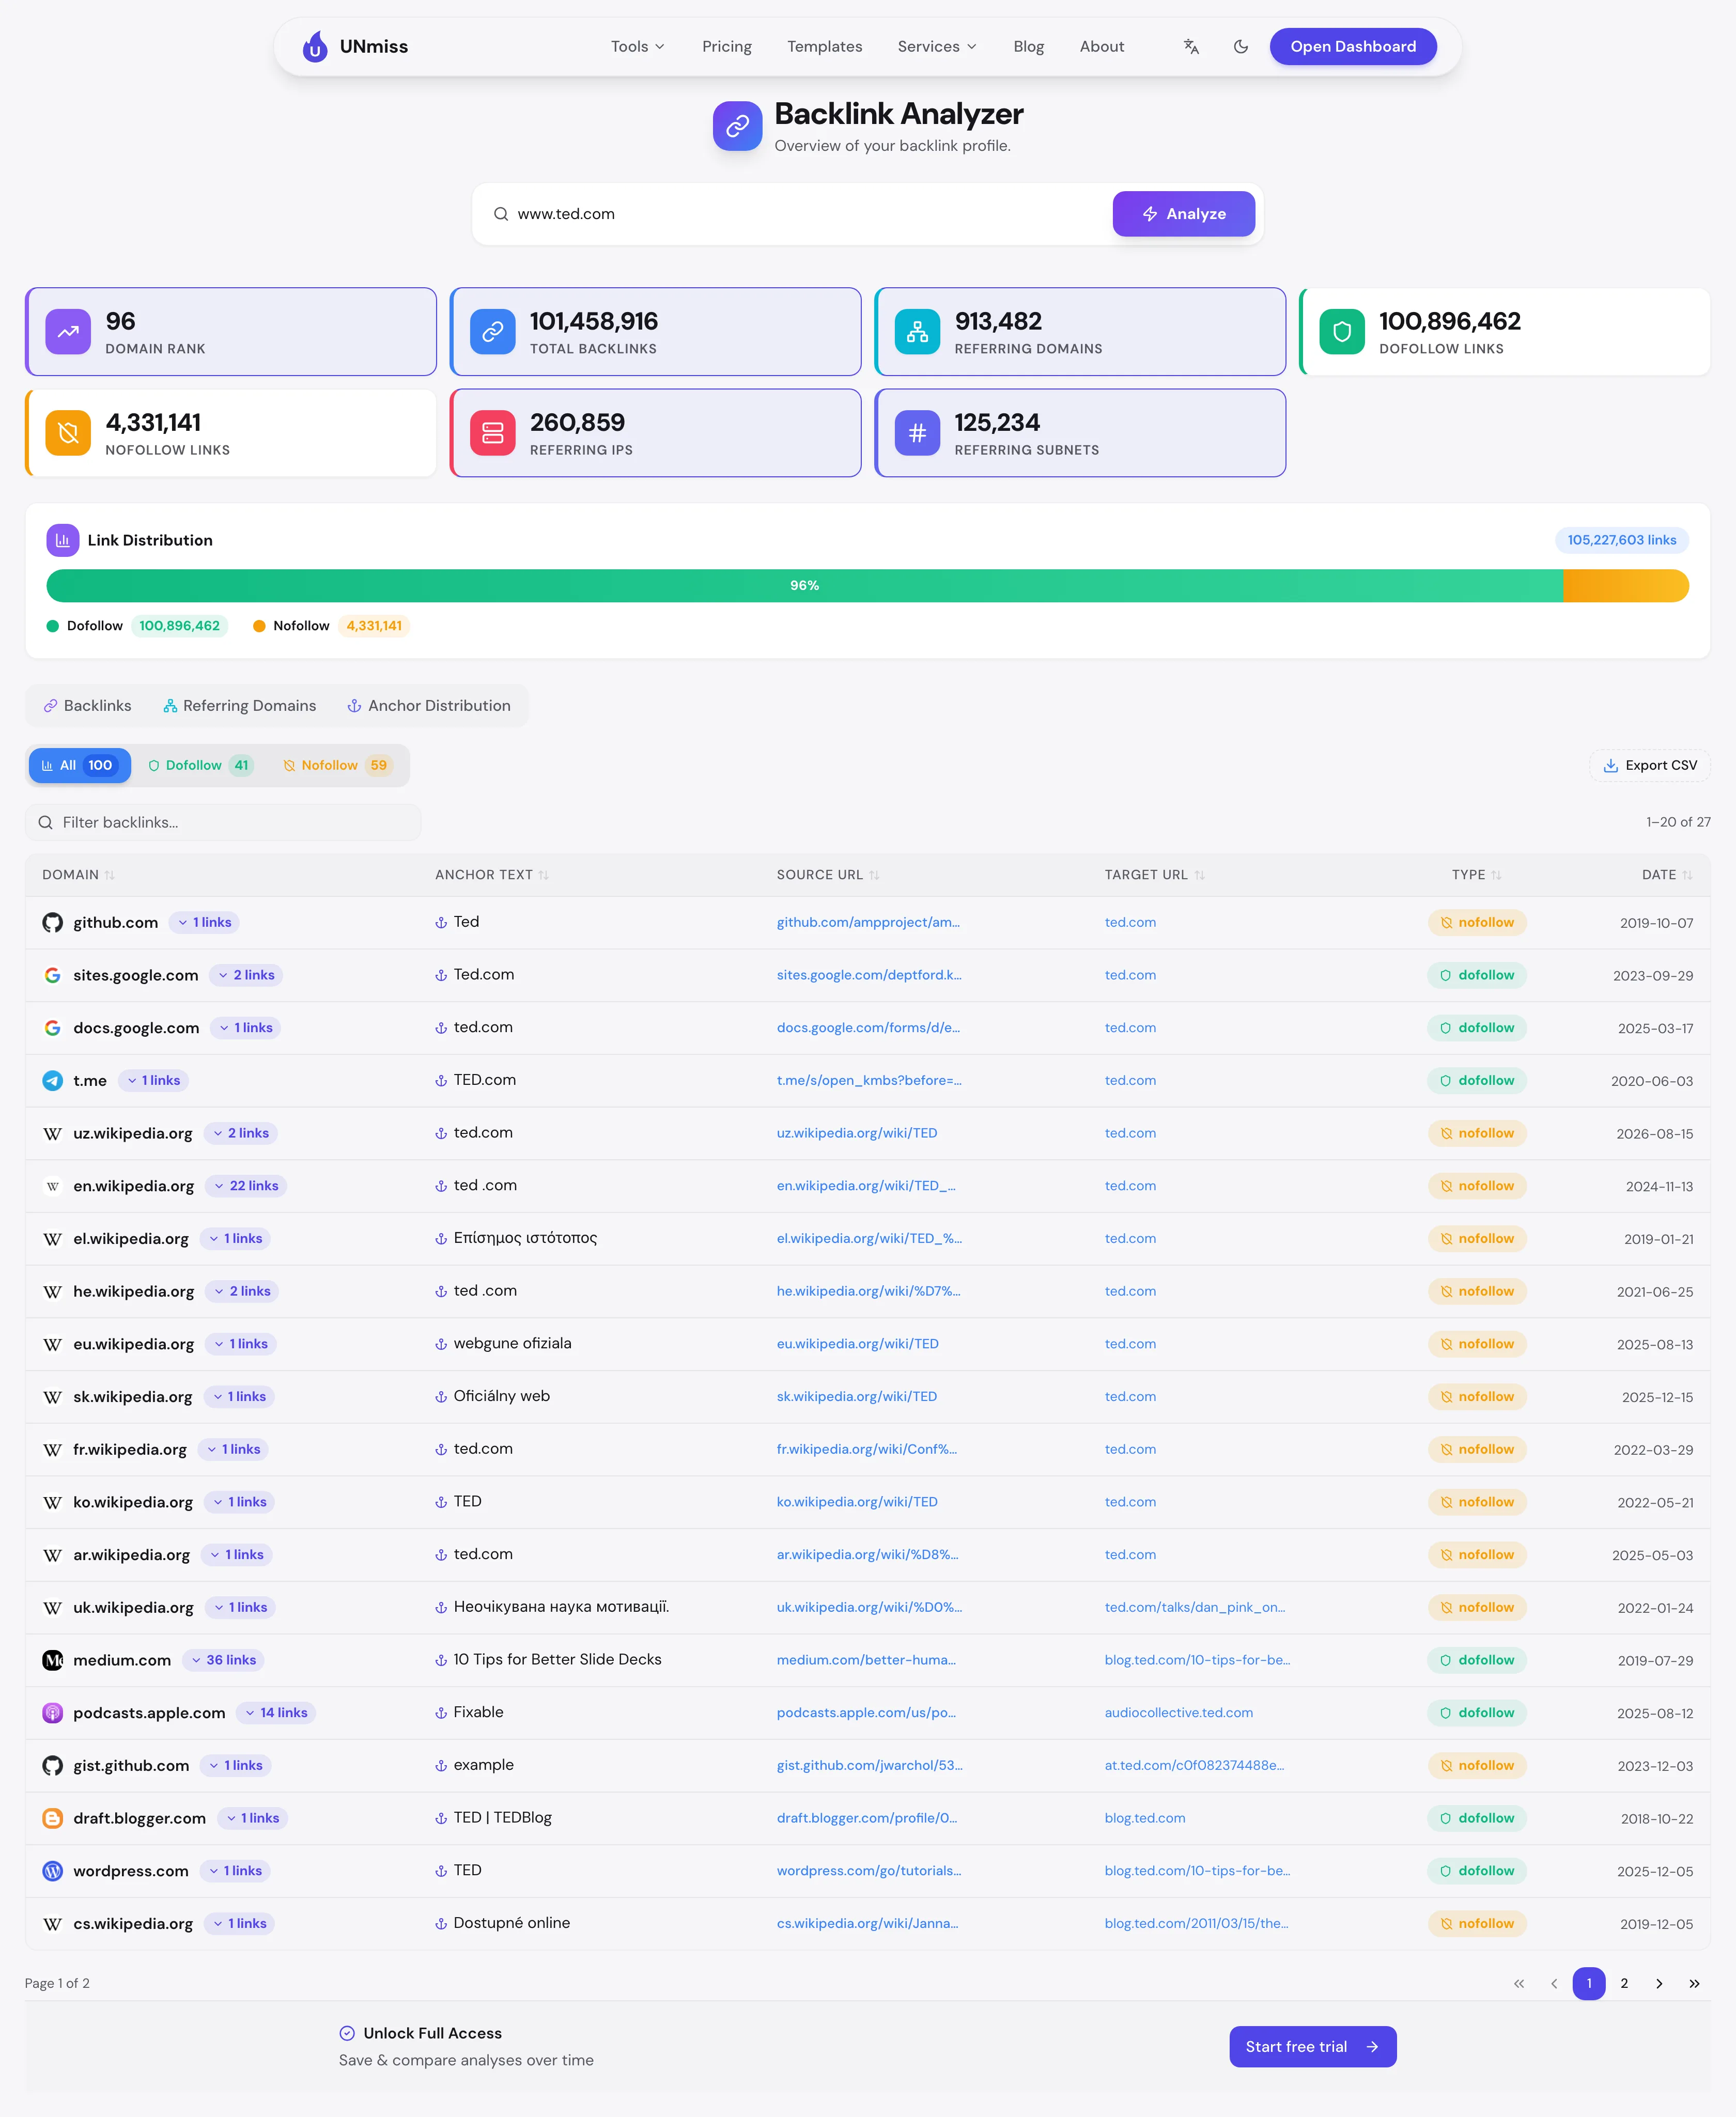Click the draft.blogger.com favicon
Screen dimensions: 1736x2117
point(53,1818)
